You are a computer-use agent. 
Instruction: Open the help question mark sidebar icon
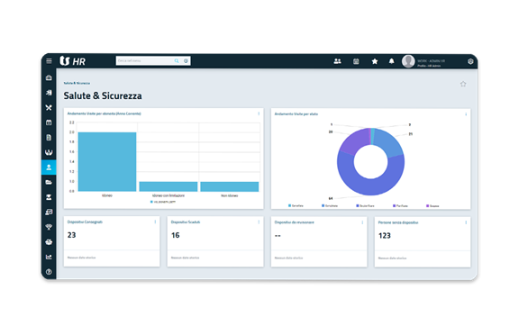[x=49, y=272]
